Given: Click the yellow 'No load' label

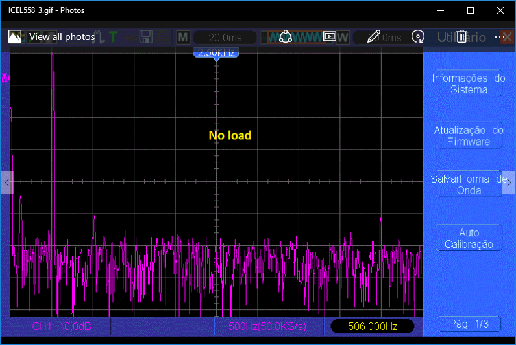Looking at the screenshot, I should (x=230, y=135).
